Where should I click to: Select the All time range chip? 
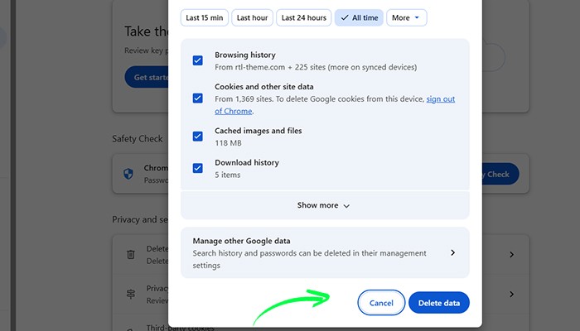pyautogui.click(x=359, y=17)
